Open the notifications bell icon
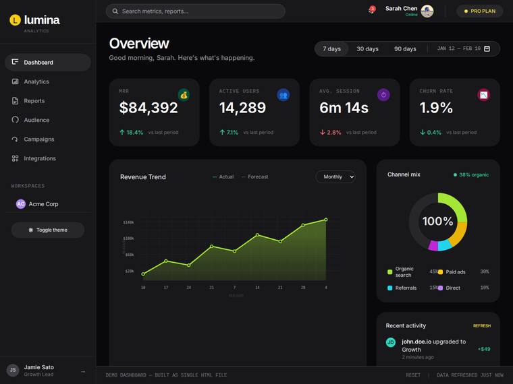This screenshot has width=513, height=384. click(x=372, y=10)
